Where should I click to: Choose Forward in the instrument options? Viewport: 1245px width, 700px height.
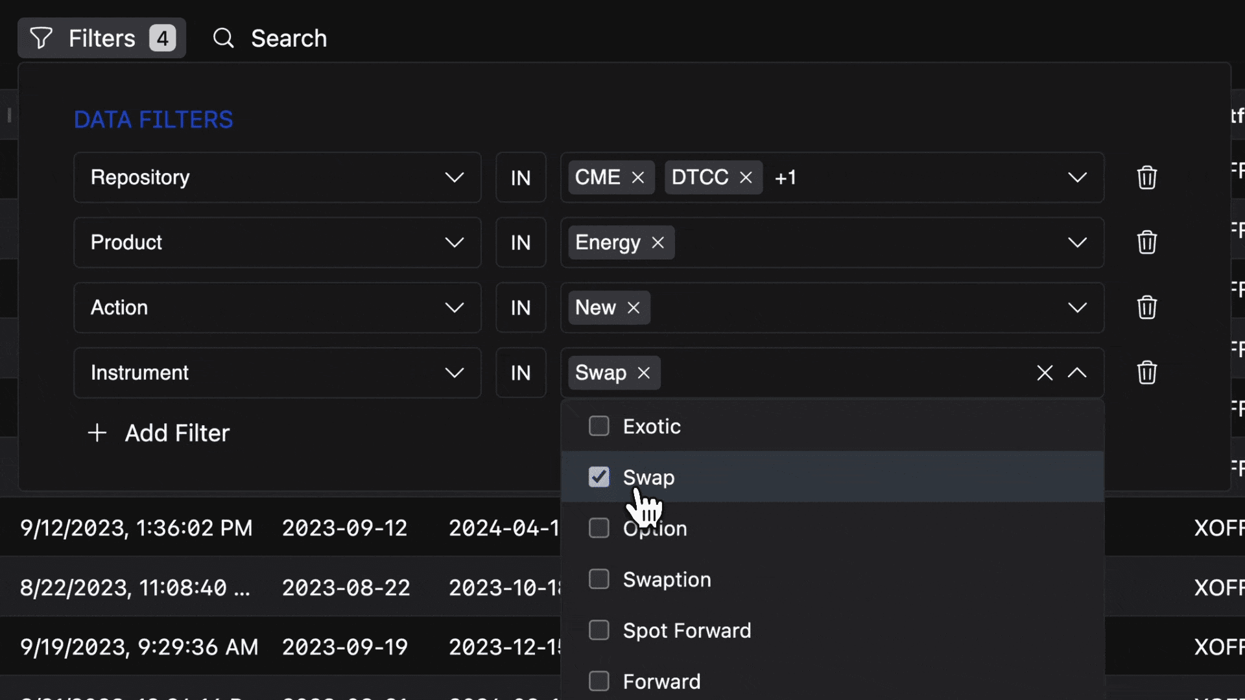[599, 681]
